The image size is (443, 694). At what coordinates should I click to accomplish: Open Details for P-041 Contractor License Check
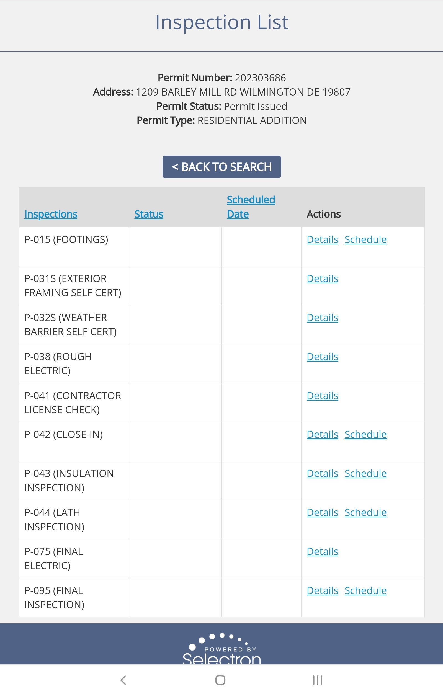322,396
